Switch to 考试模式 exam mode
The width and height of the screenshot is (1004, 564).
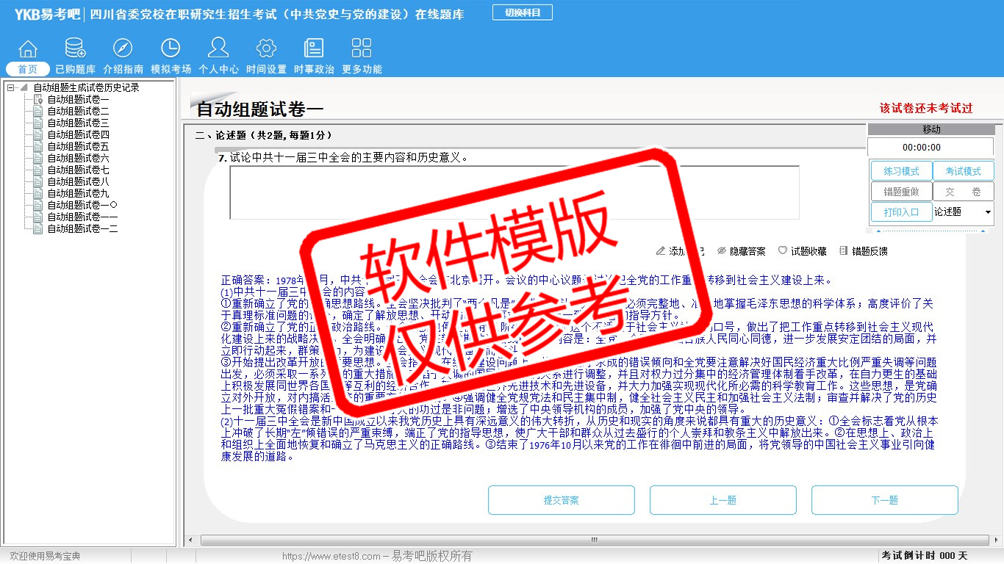[963, 171]
